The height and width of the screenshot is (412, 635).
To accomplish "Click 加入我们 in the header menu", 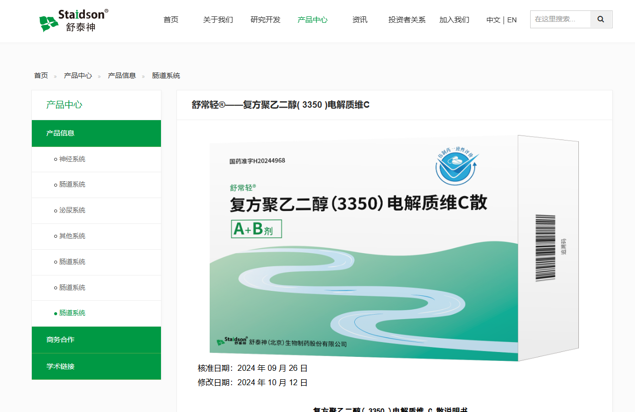I will coord(454,20).
